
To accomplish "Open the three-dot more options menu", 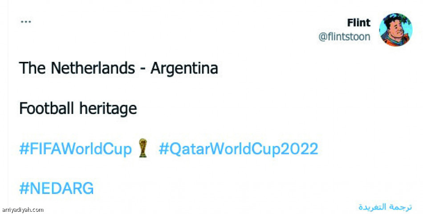I will pyautogui.click(x=26, y=21).
